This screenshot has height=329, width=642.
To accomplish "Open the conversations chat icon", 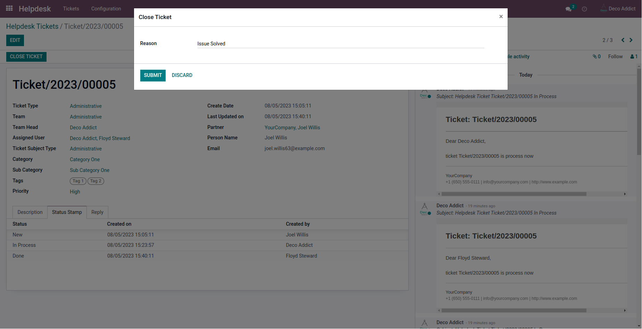I will 568,9.
